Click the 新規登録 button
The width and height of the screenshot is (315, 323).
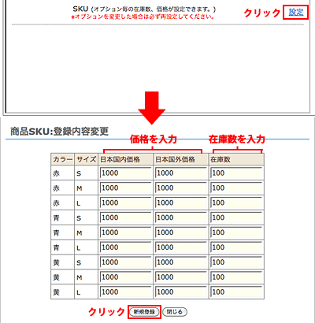(x=144, y=312)
